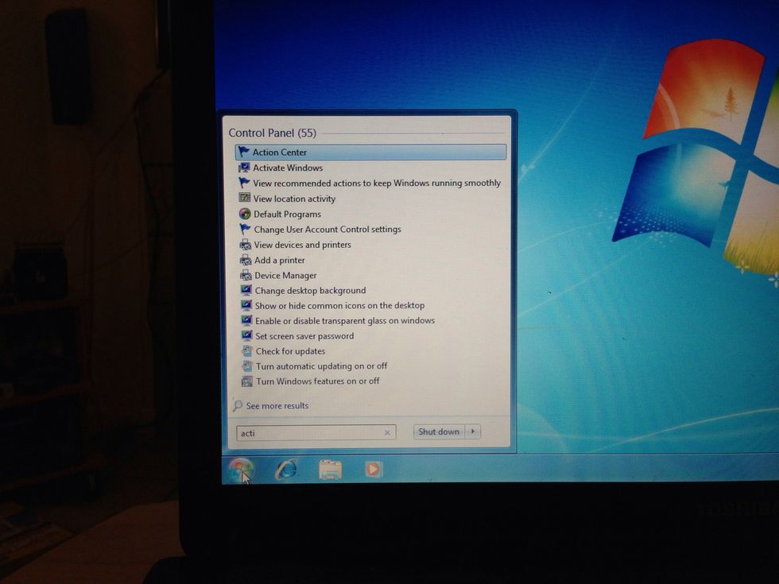Clear the search box with the X
Image resolution: width=779 pixels, height=584 pixels.
click(387, 433)
